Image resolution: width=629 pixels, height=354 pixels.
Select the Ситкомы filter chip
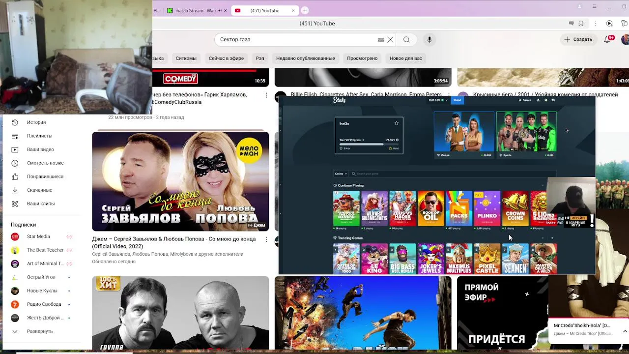[x=186, y=59]
